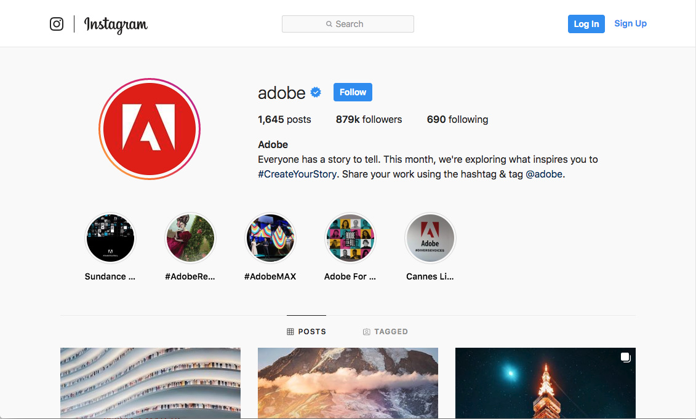The image size is (696, 419).
Task: Open the Sundance story highlight
Action: click(110, 238)
